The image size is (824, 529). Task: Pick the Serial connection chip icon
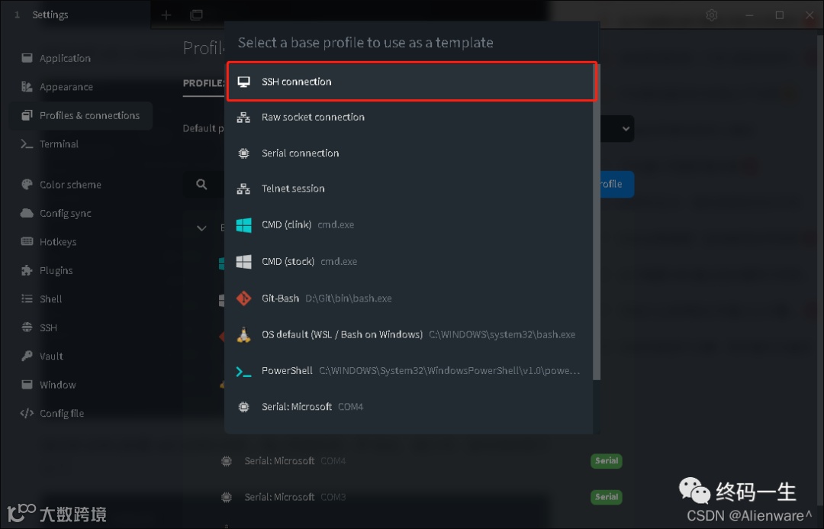[243, 153]
